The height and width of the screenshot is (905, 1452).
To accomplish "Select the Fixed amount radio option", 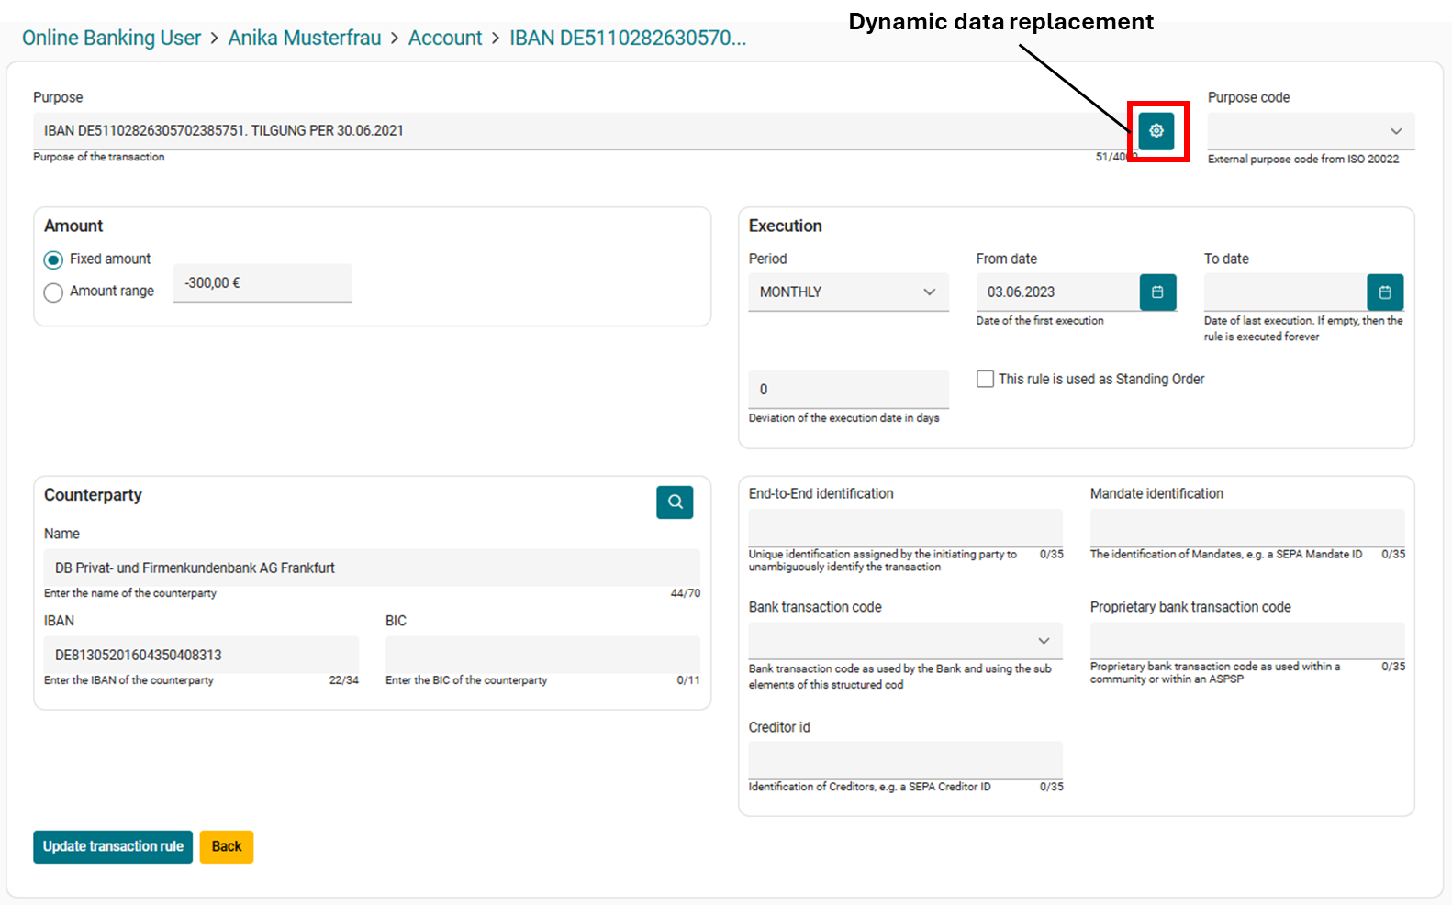I will pyautogui.click(x=54, y=260).
